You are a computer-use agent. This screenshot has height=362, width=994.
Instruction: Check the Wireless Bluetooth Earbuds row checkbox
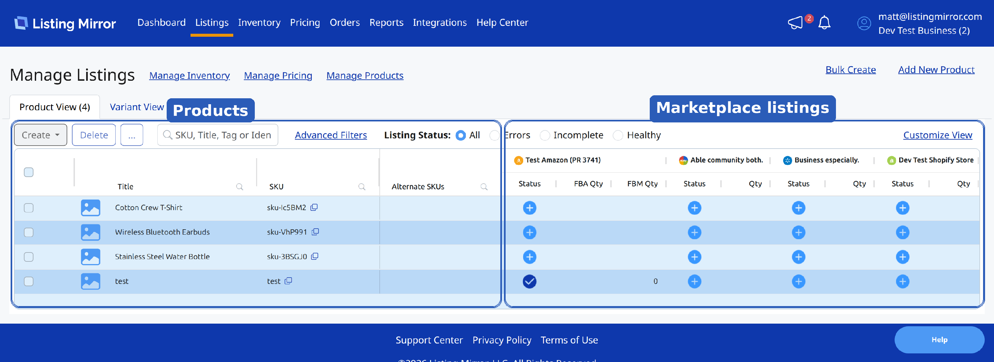28,233
